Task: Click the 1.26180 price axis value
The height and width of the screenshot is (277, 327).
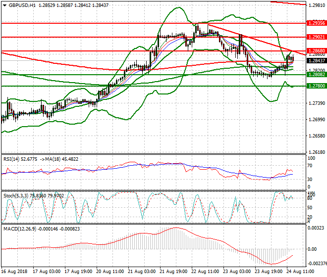Action: coord(317,152)
